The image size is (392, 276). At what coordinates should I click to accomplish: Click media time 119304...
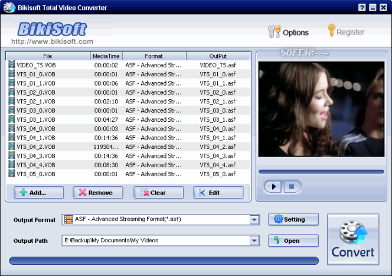pos(106,147)
